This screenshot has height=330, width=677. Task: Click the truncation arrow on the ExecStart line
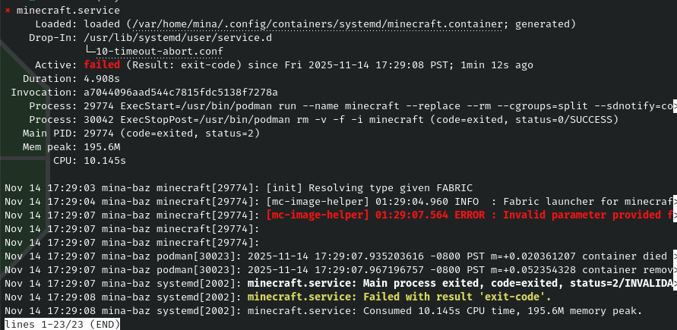[x=673, y=105]
